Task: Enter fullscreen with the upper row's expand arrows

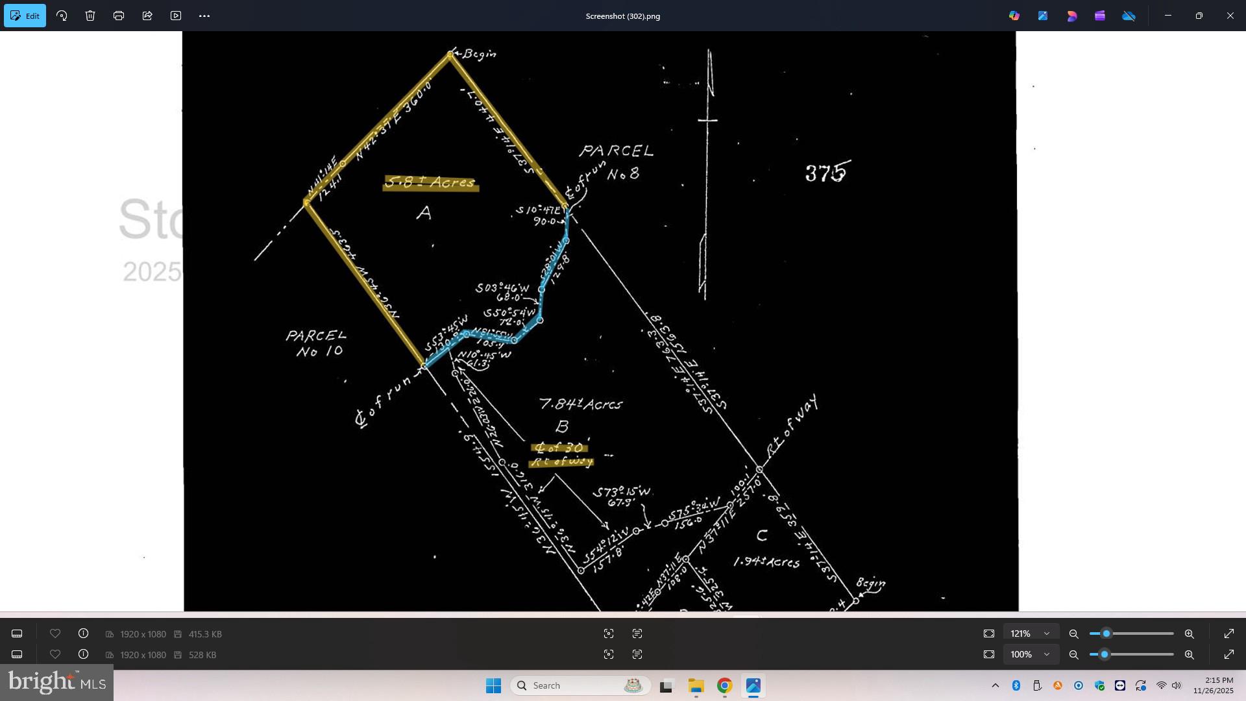Action: pyautogui.click(x=1228, y=633)
